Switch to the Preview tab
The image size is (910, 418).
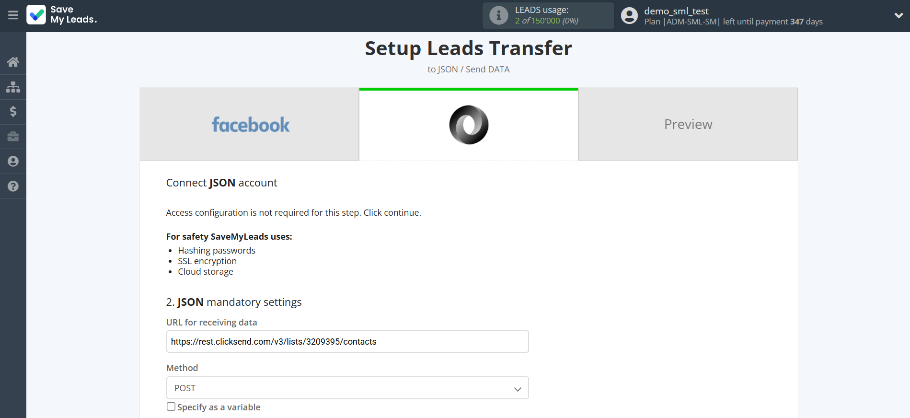688,125
